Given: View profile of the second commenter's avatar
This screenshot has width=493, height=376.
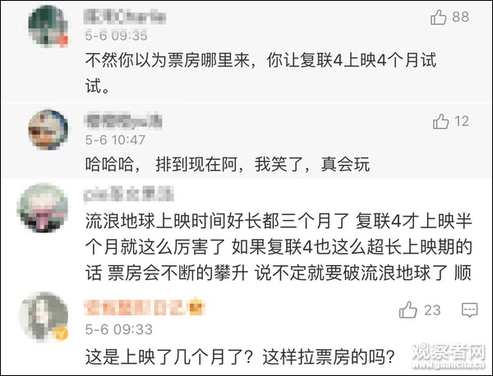Looking at the screenshot, I should [48, 131].
